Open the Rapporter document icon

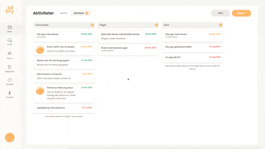point(10,67)
